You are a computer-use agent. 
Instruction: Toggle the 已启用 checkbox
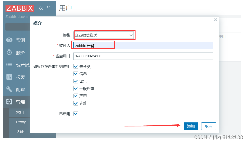(x=76, y=114)
